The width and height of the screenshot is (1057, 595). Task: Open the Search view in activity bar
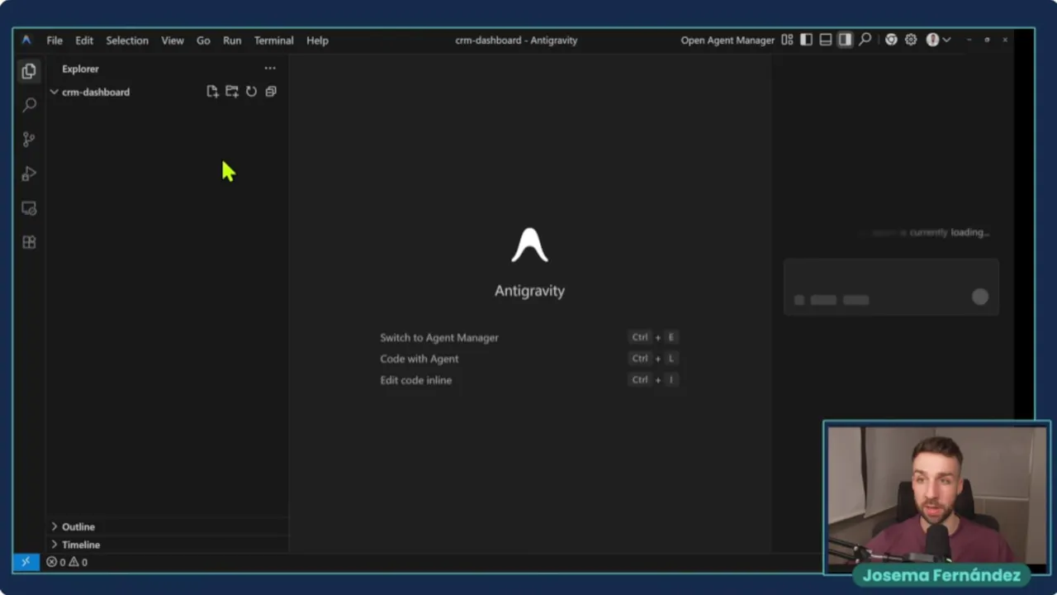coord(29,105)
